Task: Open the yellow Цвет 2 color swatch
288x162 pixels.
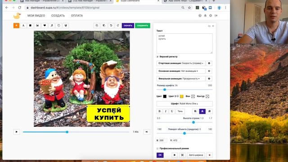Action: pyautogui.click(x=181, y=96)
